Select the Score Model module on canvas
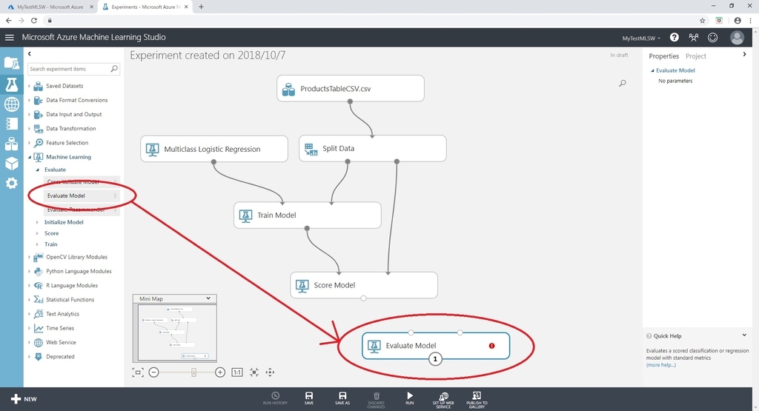This screenshot has height=411, width=759. click(364, 285)
